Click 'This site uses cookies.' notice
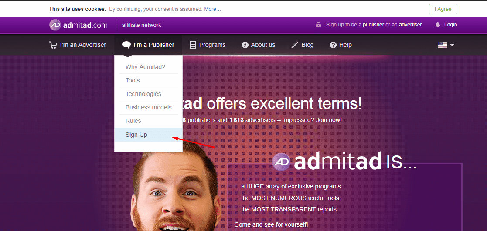The height and width of the screenshot is (231, 487). pyautogui.click(x=78, y=9)
